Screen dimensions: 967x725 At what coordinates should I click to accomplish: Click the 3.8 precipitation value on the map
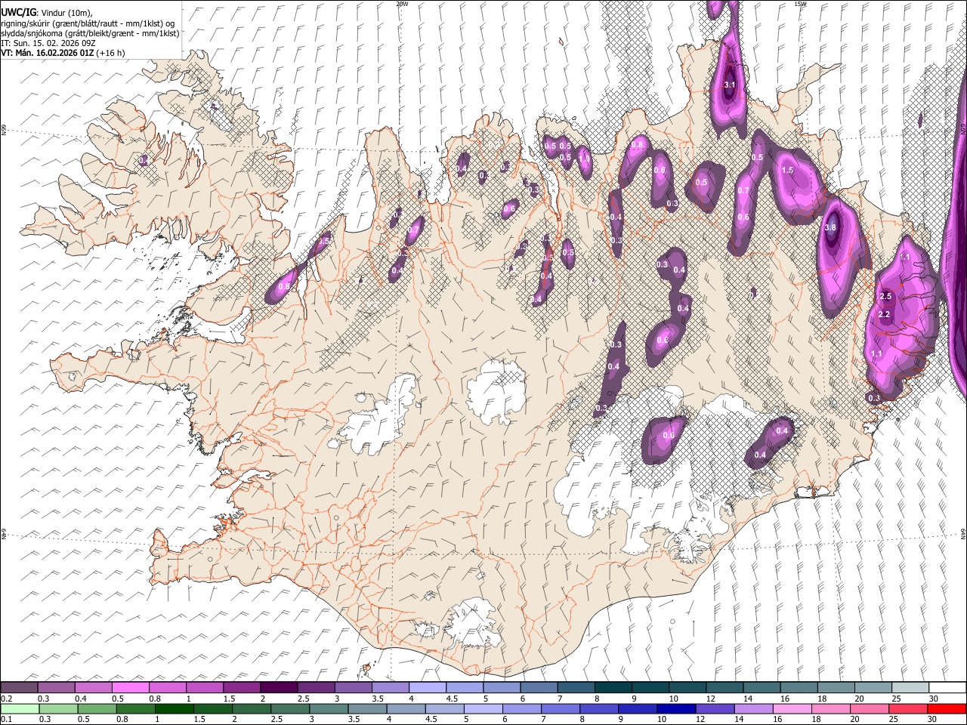tap(831, 227)
